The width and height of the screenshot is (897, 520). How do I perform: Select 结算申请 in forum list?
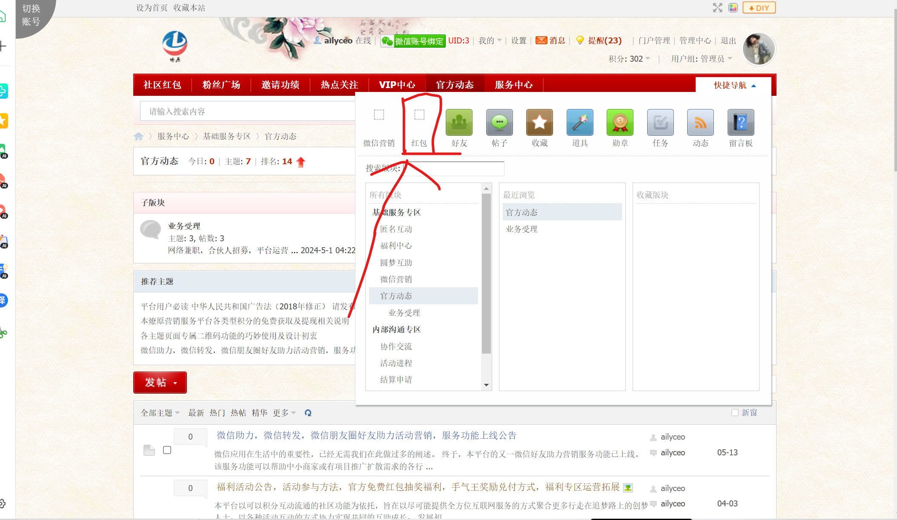[396, 380]
